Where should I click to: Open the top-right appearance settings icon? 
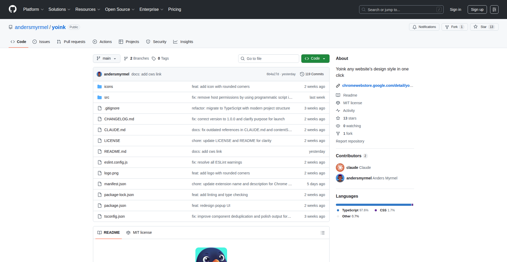494,9
